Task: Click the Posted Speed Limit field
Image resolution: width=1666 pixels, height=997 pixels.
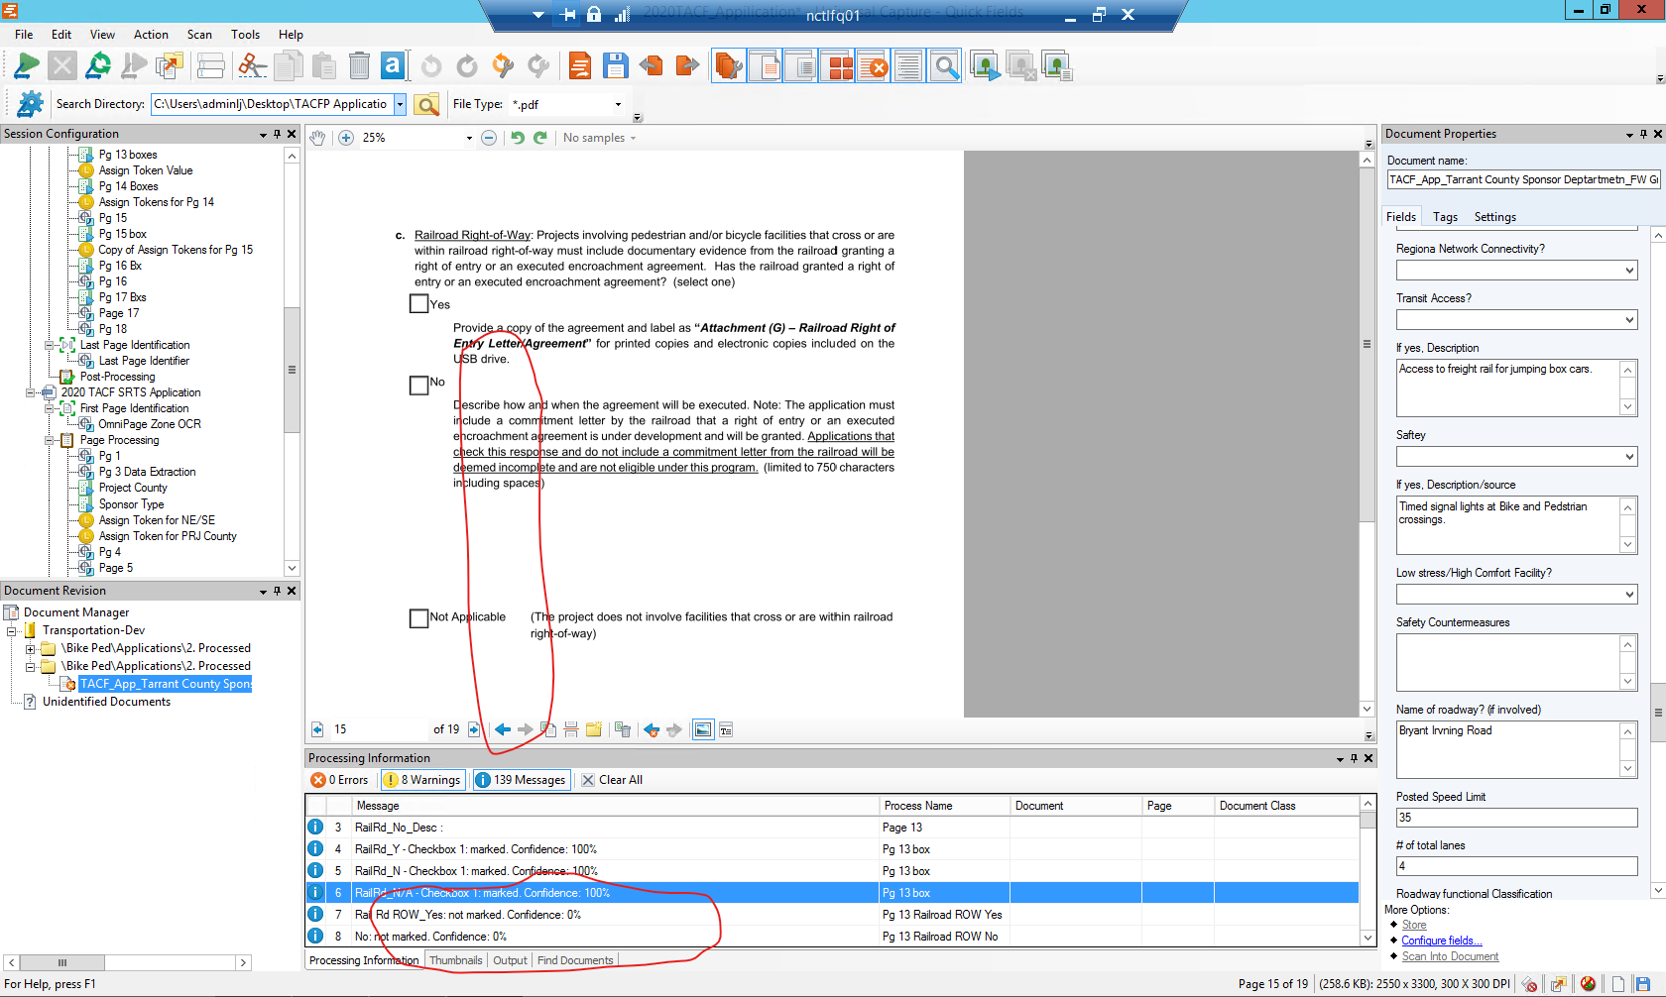Action: point(1516,818)
